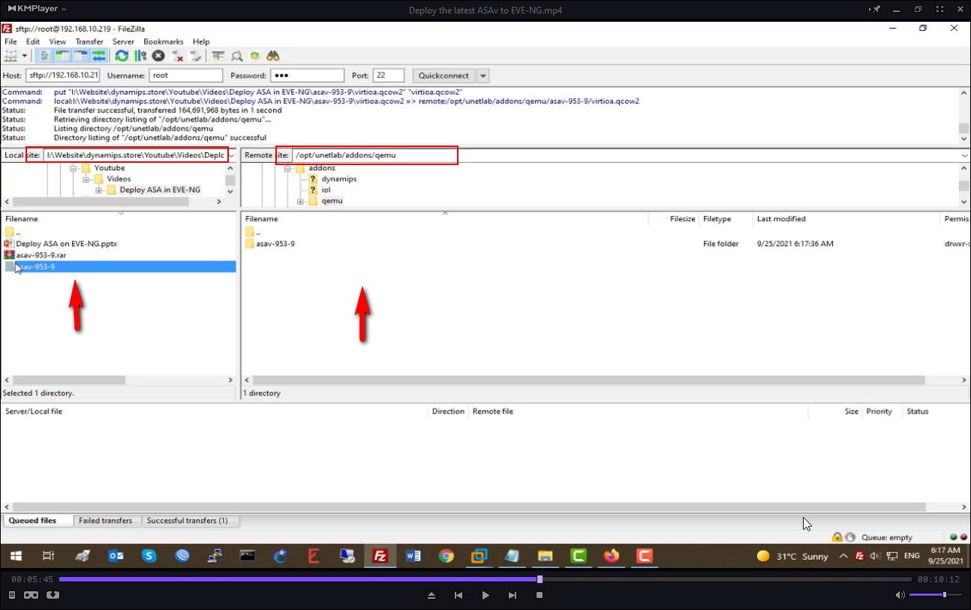Screen dimensions: 971x610
Task: Open the binoculars file search icon
Action: [272, 56]
